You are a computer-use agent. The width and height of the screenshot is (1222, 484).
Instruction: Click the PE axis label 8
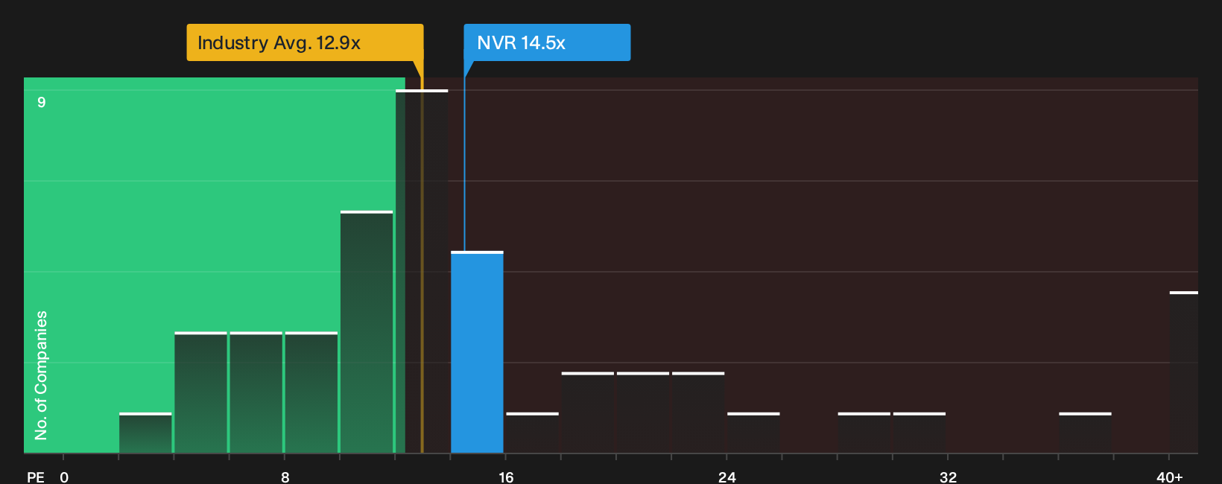coord(285,477)
